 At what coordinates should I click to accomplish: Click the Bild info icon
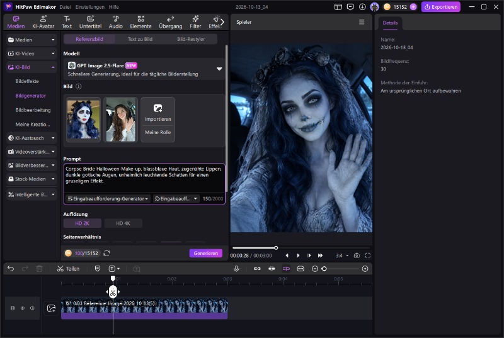click(x=78, y=86)
